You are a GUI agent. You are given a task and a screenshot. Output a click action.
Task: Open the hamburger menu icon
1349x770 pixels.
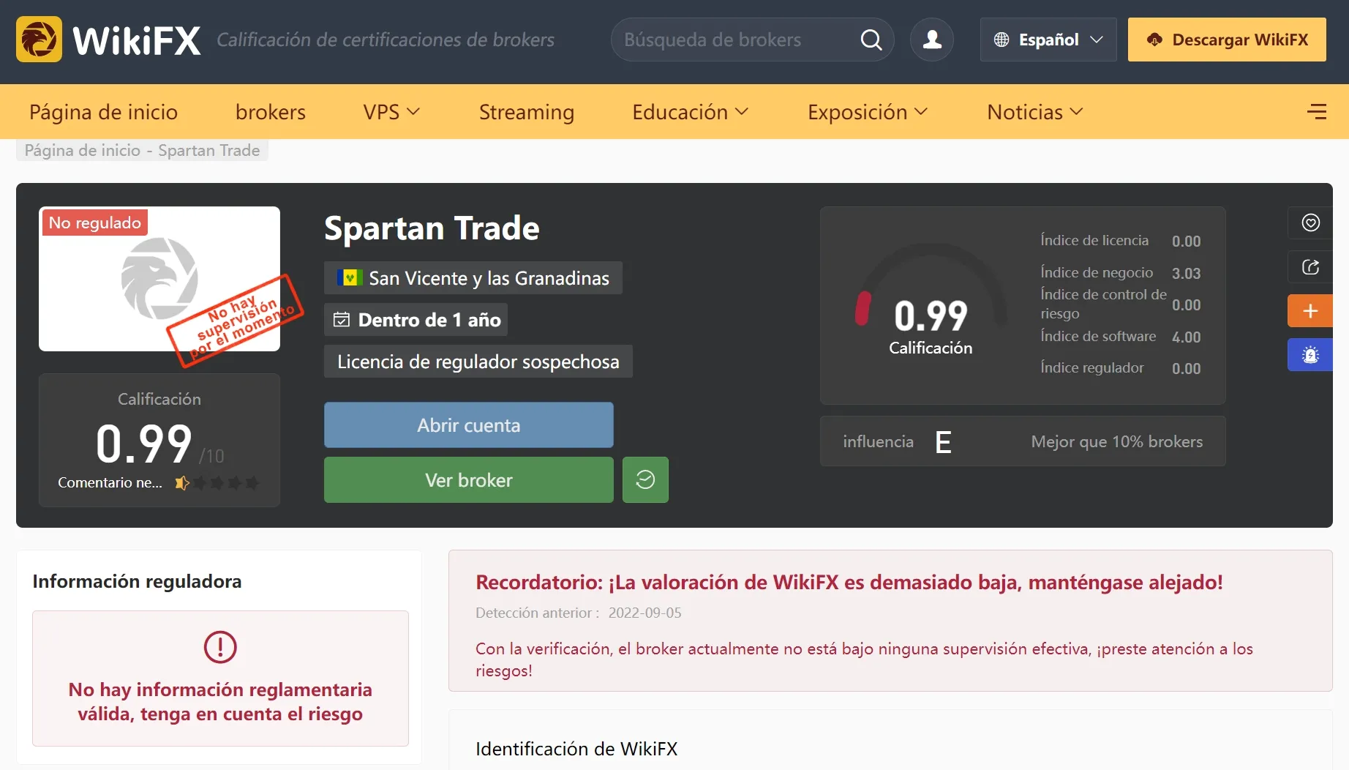1317,111
